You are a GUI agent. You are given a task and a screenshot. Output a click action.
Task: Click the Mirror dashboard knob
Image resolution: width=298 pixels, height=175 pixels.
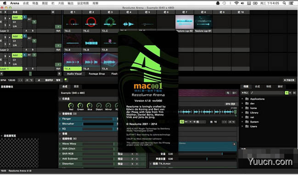point(108,105)
